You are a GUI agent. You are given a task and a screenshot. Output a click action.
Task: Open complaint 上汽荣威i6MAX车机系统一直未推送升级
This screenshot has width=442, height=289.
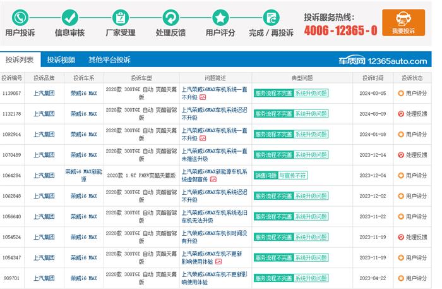pos(214,155)
